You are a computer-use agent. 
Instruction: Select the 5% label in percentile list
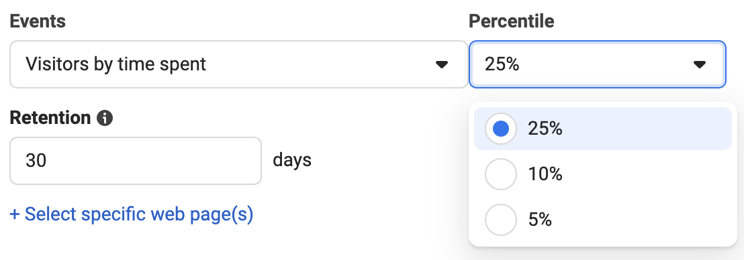[540, 220]
